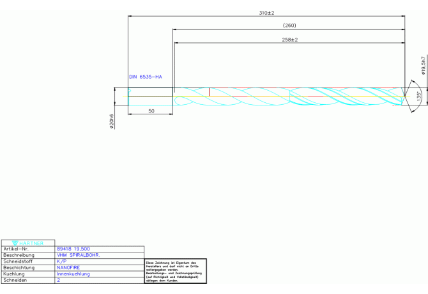Click the cyan drill shank rectangle

pos(150,97)
